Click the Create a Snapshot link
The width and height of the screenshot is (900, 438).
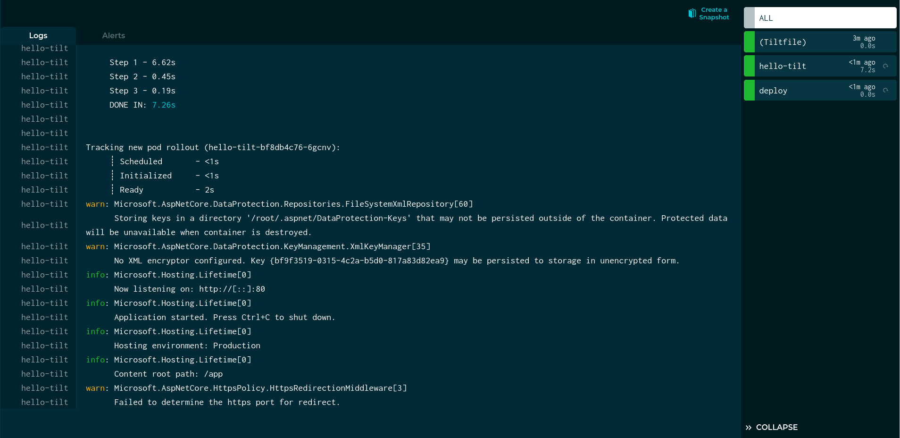pos(714,14)
